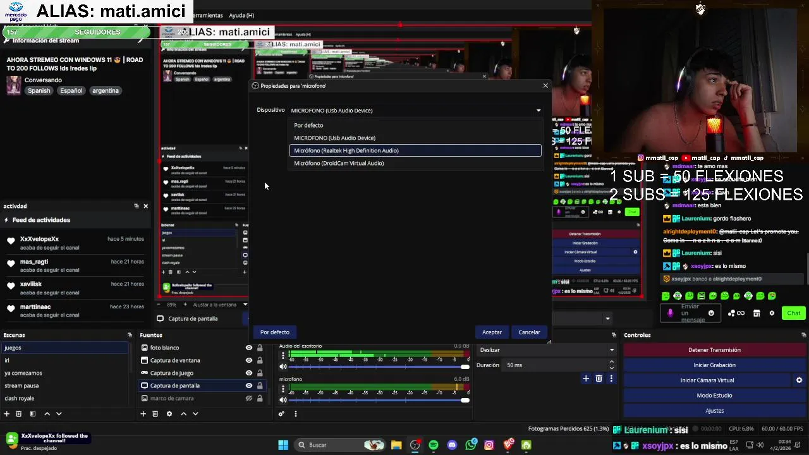Start the virtual camera with Iniciar Cámara Virtual

pos(707,380)
